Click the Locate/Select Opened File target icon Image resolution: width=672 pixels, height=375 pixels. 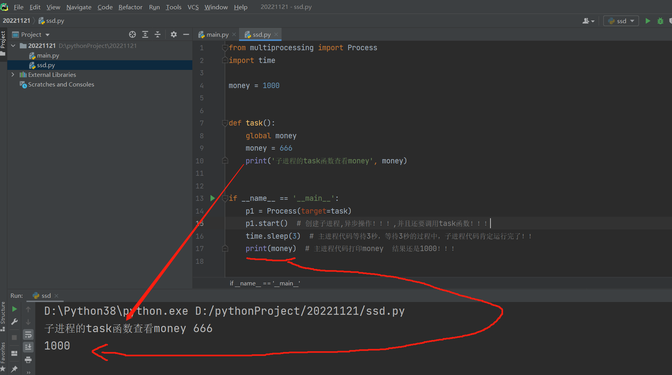[x=132, y=34]
